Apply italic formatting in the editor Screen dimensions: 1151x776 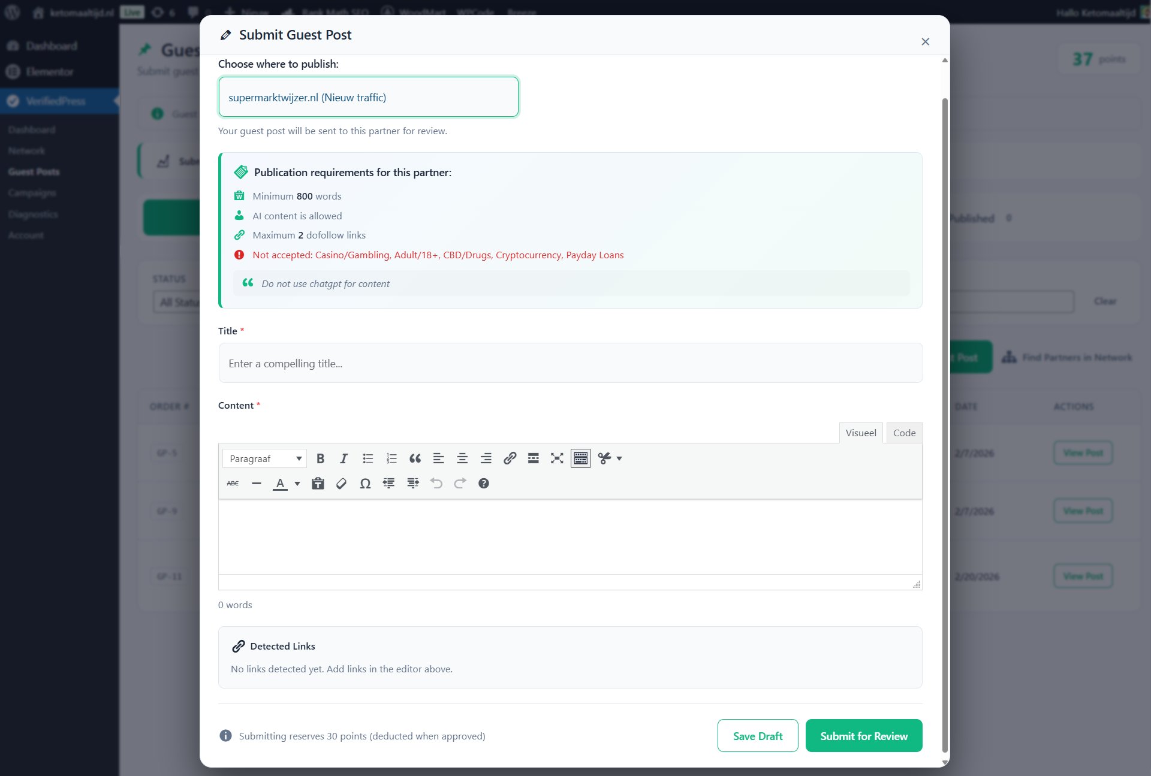(344, 458)
